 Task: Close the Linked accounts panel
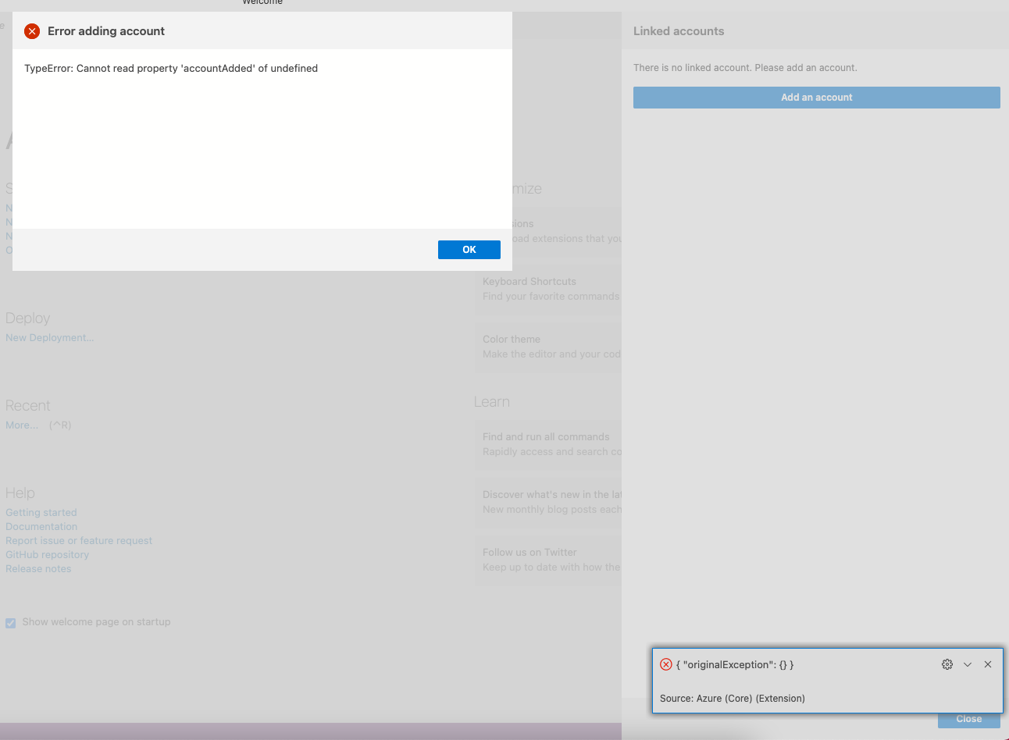click(968, 720)
